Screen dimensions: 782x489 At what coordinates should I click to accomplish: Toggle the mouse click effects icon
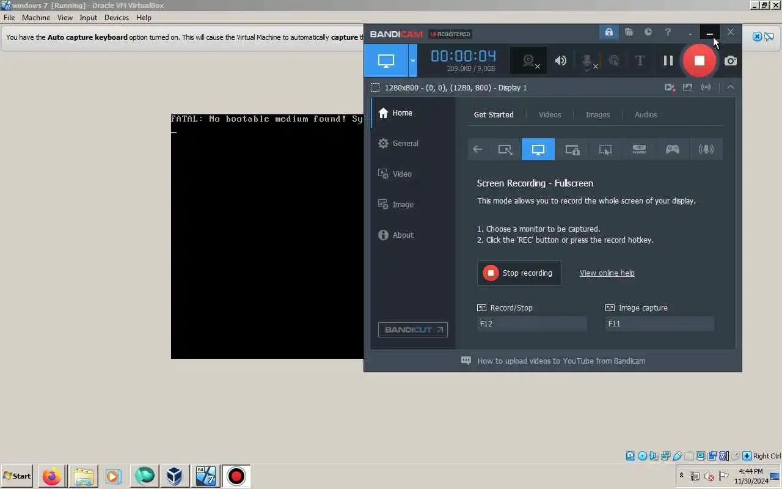point(614,61)
